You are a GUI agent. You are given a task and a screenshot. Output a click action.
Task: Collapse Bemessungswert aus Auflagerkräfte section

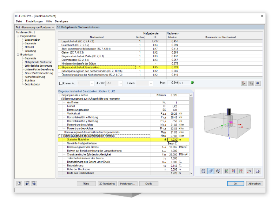coord(63,99)
